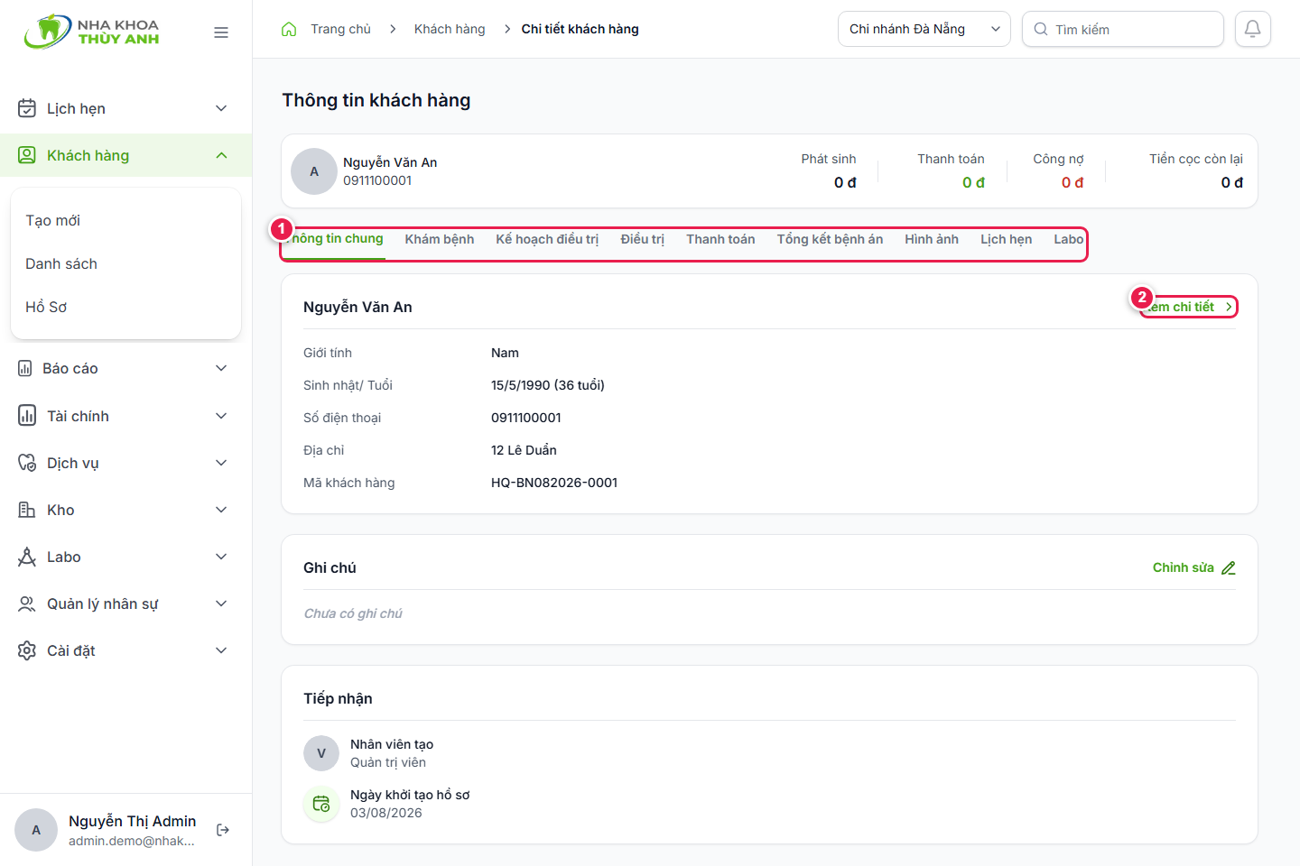The height and width of the screenshot is (866, 1300).
Task: Click the Trang chủ breadcrumb link
Action: coord(340,29)
